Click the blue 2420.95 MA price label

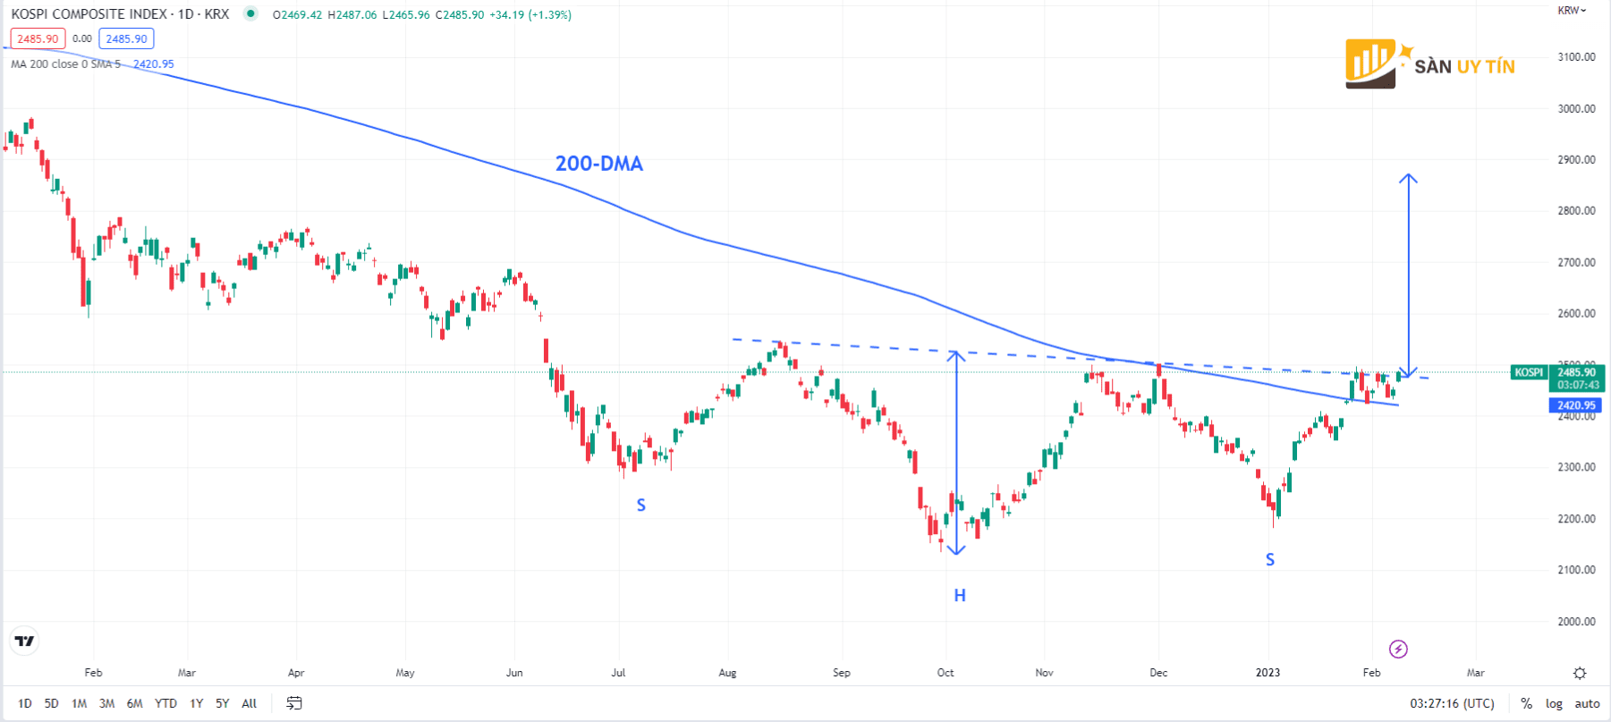pos(1575,405)
